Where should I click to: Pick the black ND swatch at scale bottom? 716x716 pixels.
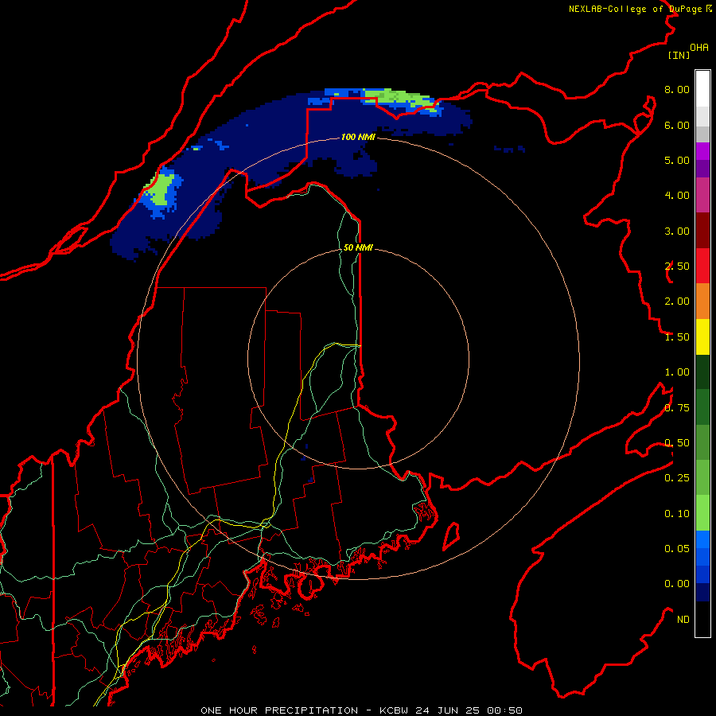[702, 619]
